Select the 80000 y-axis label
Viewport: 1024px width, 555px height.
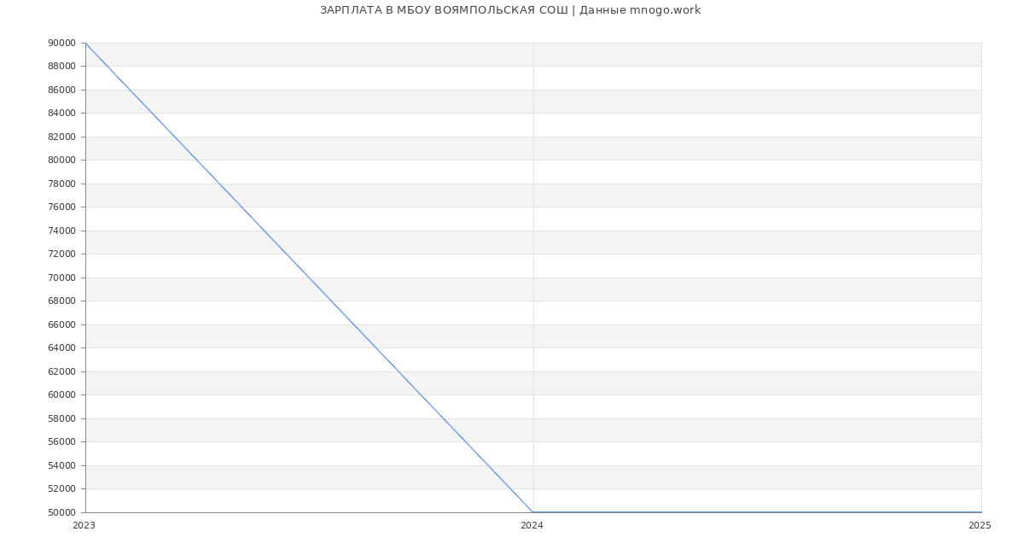[62, 161]
